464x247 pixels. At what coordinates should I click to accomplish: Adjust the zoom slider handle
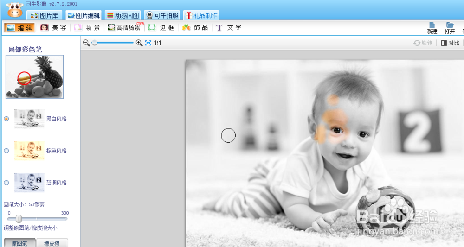pyautogui.click(x=94, y=43)
